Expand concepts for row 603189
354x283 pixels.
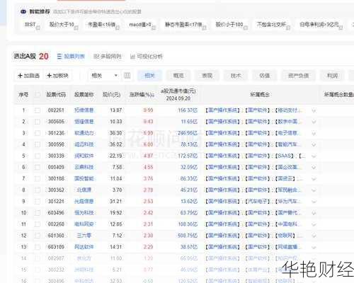[x=314, y=247]
